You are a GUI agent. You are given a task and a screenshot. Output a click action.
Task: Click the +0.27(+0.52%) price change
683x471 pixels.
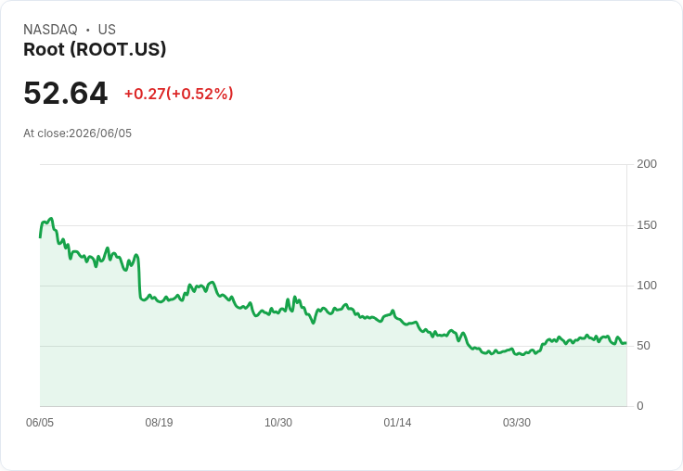pyautogui.click(x=178, y=94)
